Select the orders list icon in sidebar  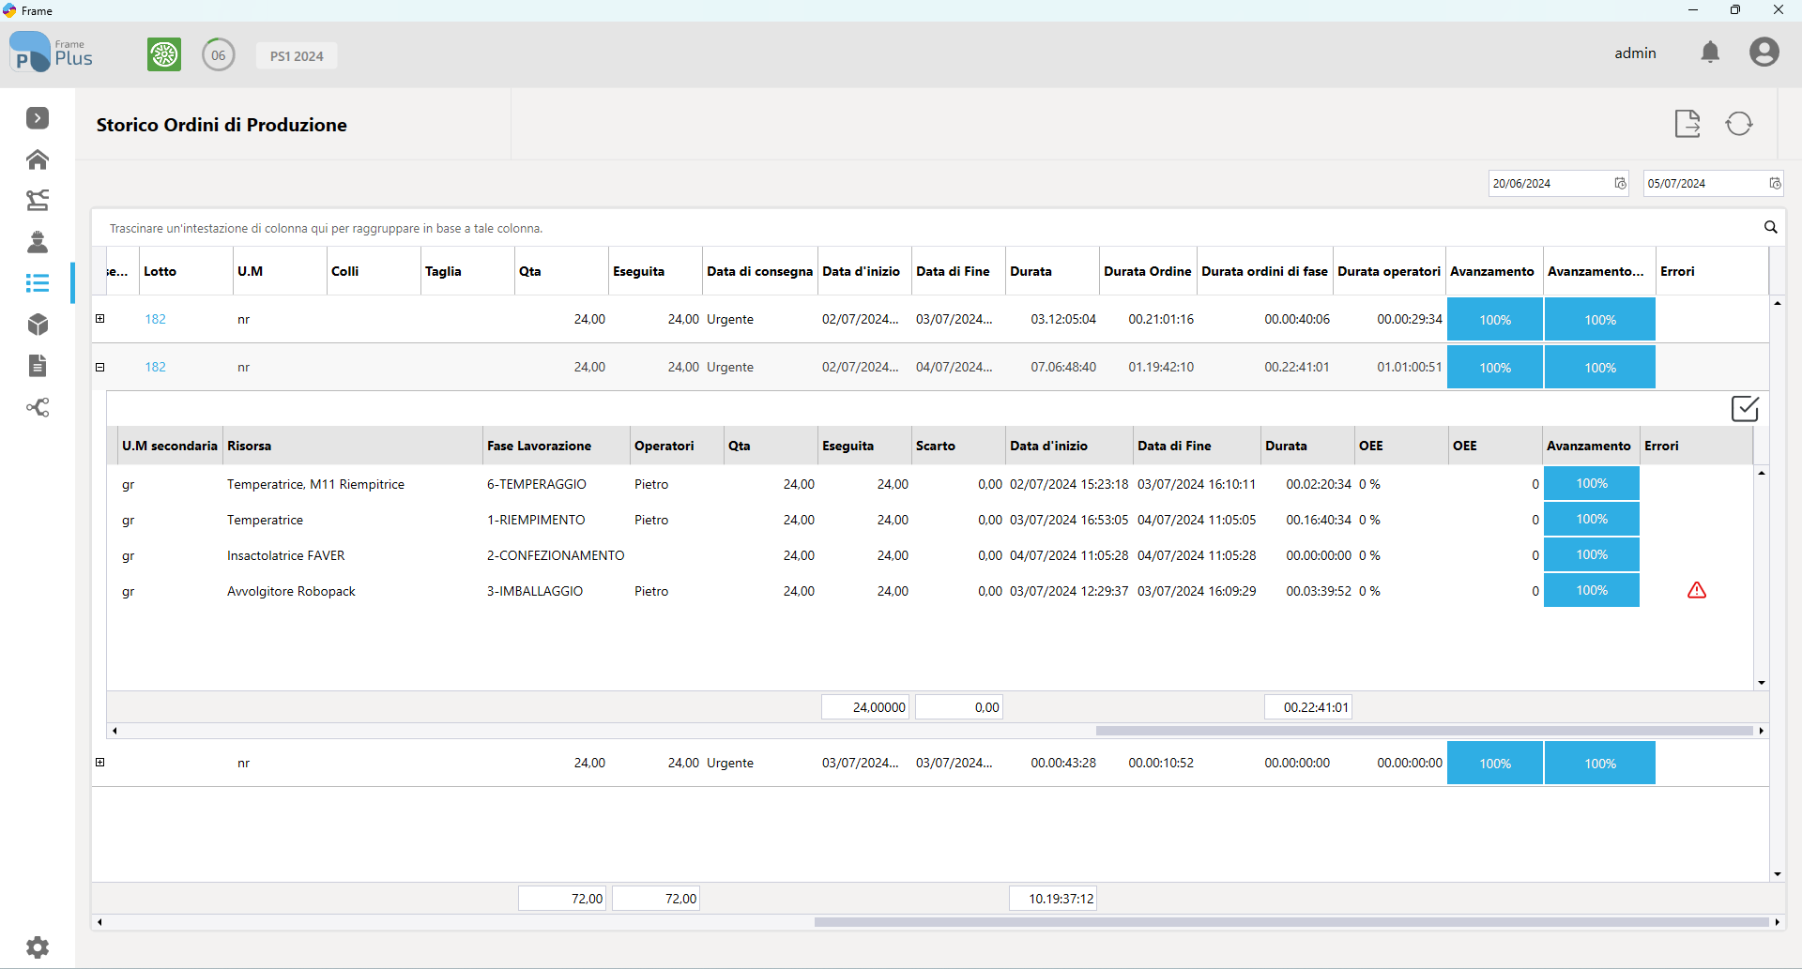coord(38,283)
